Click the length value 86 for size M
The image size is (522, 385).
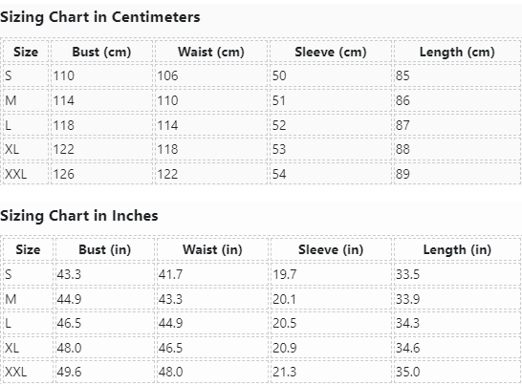tap(402, 100)
